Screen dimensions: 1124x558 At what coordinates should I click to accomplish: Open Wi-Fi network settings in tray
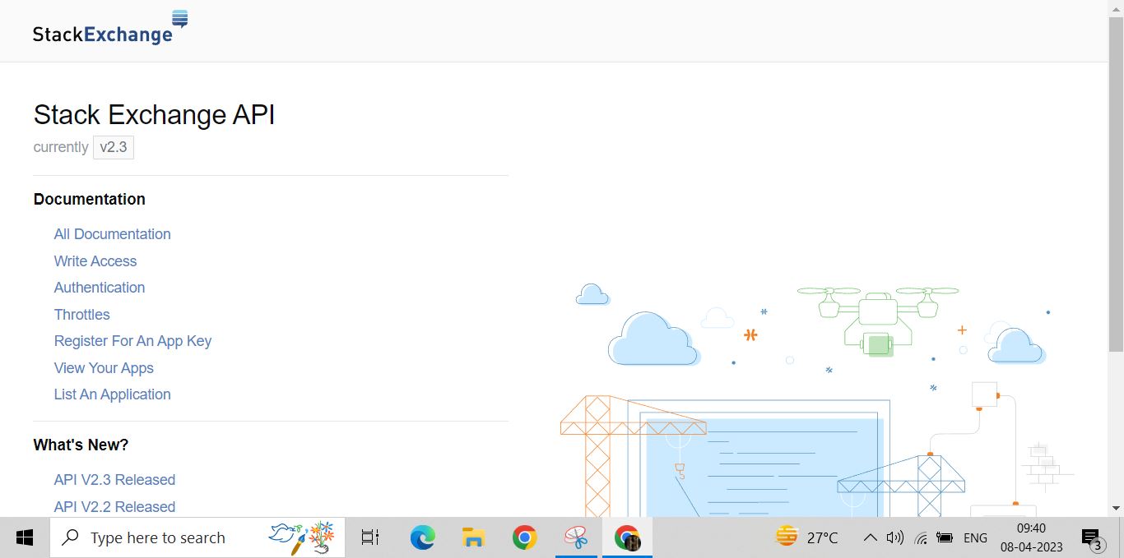pyautogui.click(x=921, y=537)
